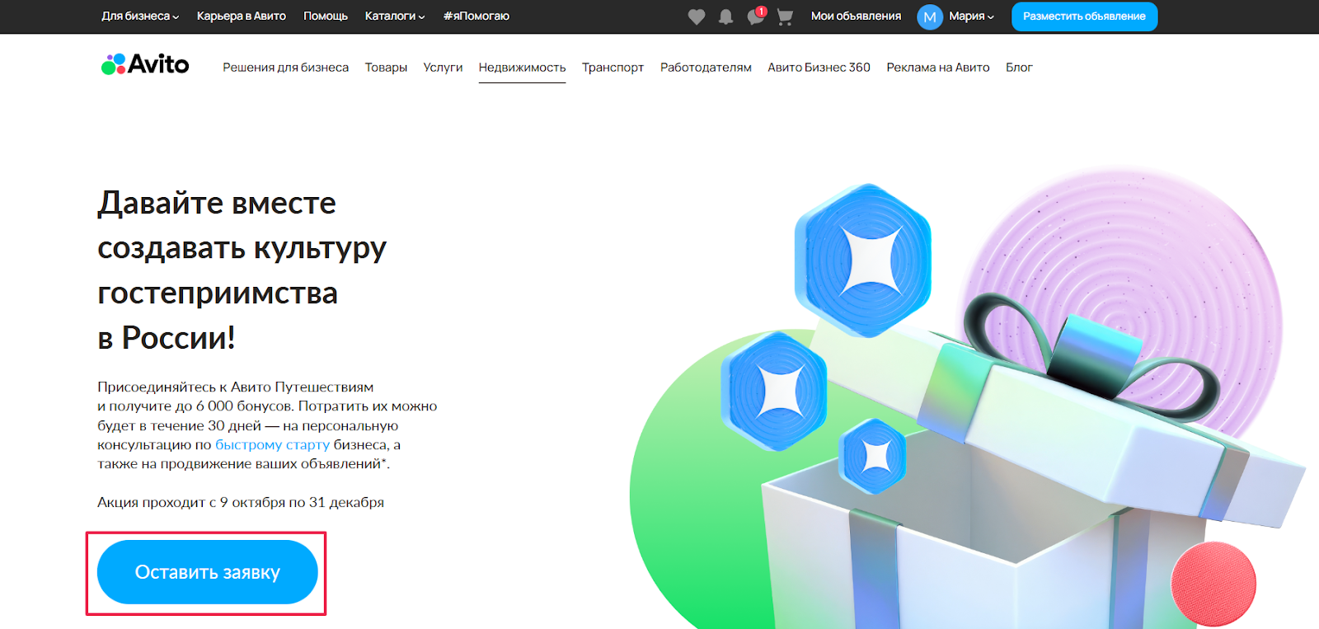
Task: Click the user avatar with letter M
Action: tap(929, 16)
